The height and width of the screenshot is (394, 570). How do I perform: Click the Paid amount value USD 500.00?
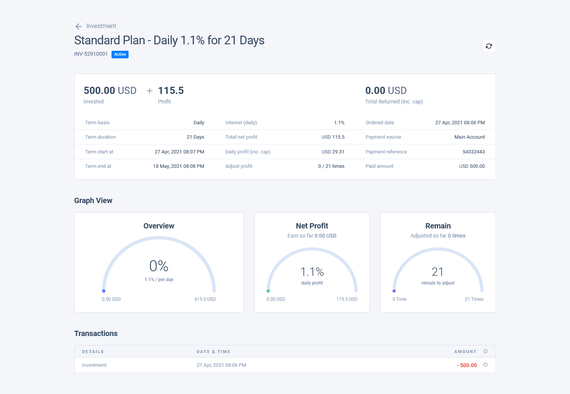click(x=472, y=166)
